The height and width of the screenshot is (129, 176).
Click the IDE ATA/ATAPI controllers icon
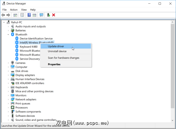[x=12, y=83]
